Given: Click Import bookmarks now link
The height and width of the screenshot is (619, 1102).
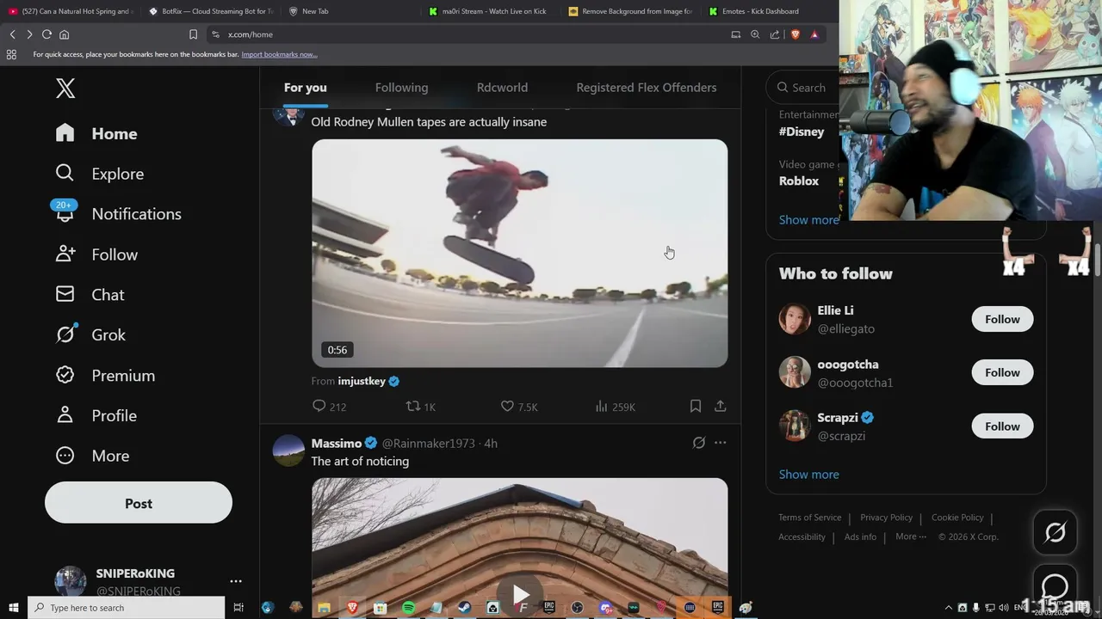Looking at the screenshot, I should [279, 54].
